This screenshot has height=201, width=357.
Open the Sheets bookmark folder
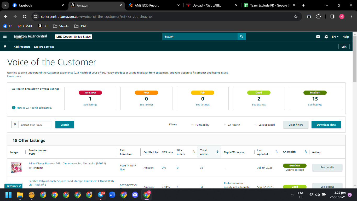click(x=61, y=26)
